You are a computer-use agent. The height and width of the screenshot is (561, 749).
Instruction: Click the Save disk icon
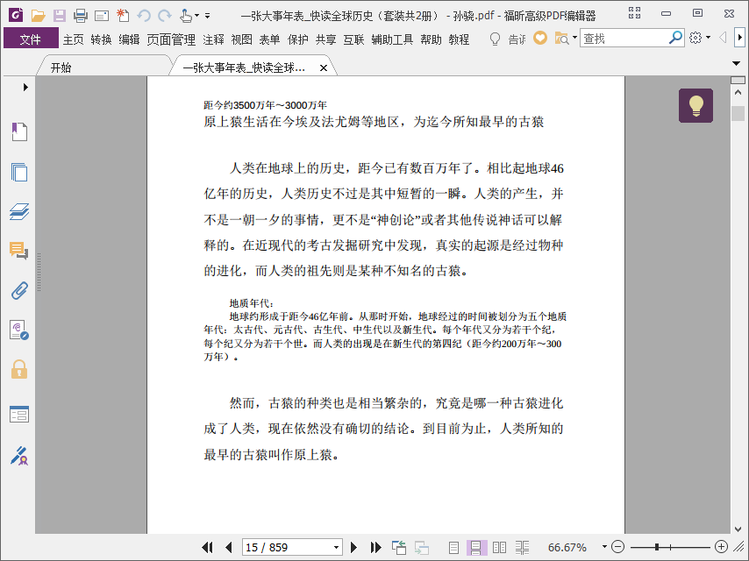tap(60, 16)
